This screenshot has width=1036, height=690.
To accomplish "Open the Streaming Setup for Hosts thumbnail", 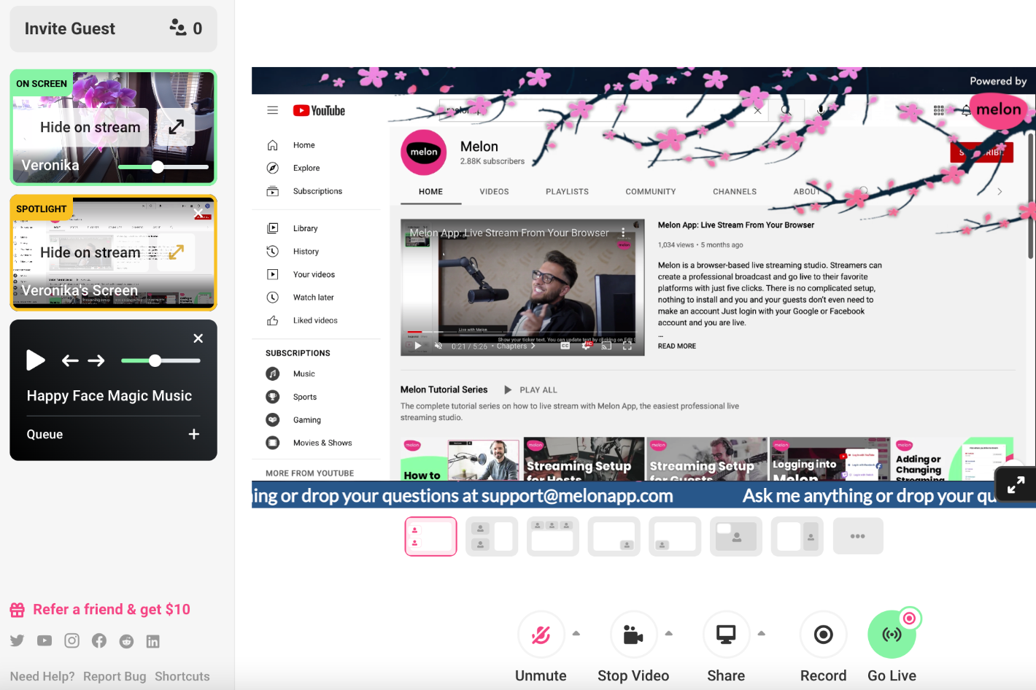I will [x=583, y=459].
